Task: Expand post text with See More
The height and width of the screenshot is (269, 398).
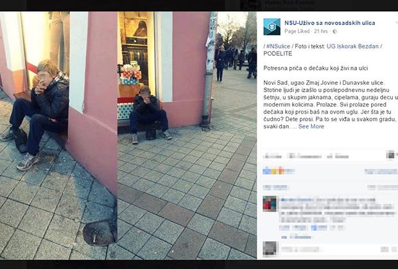Action: coord(311,126)
